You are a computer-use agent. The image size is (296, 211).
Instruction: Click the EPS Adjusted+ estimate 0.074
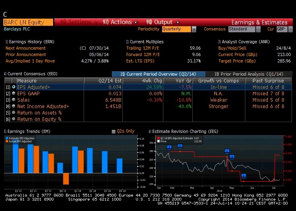[x=115, y=87]
